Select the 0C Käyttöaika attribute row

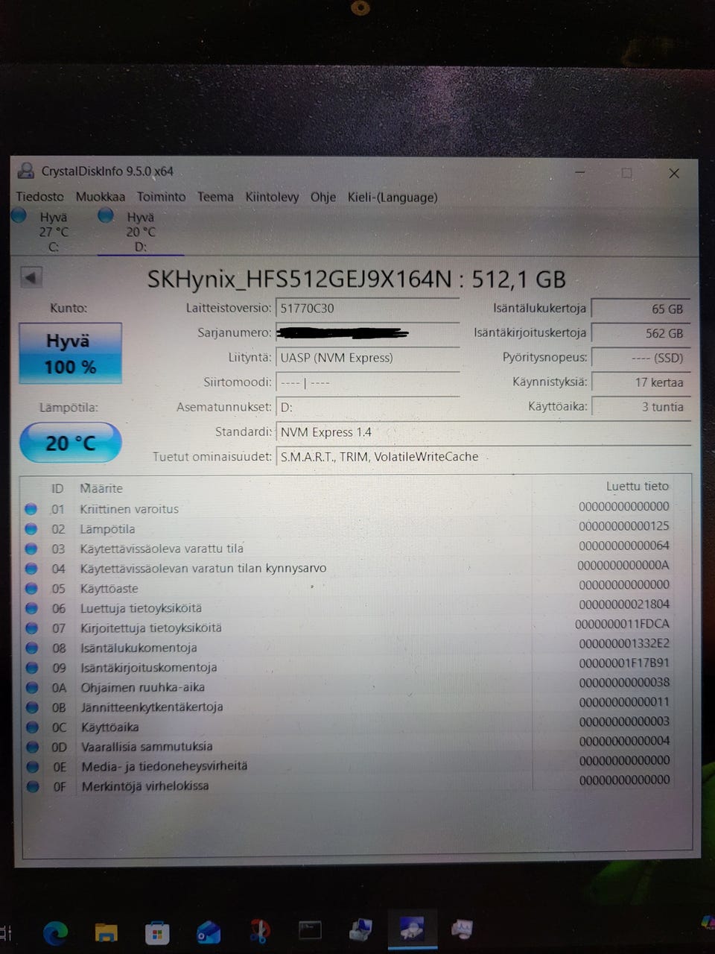point(349,726)
